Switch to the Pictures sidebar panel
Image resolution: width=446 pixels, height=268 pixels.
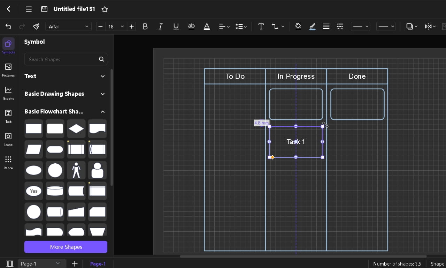[x=8, y=69]
